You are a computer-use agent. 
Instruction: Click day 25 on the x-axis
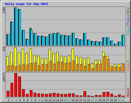tap(100, 100)
